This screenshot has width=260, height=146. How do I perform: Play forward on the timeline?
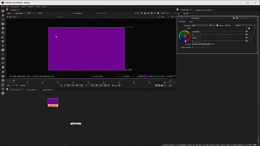click(x=92, y=86)
